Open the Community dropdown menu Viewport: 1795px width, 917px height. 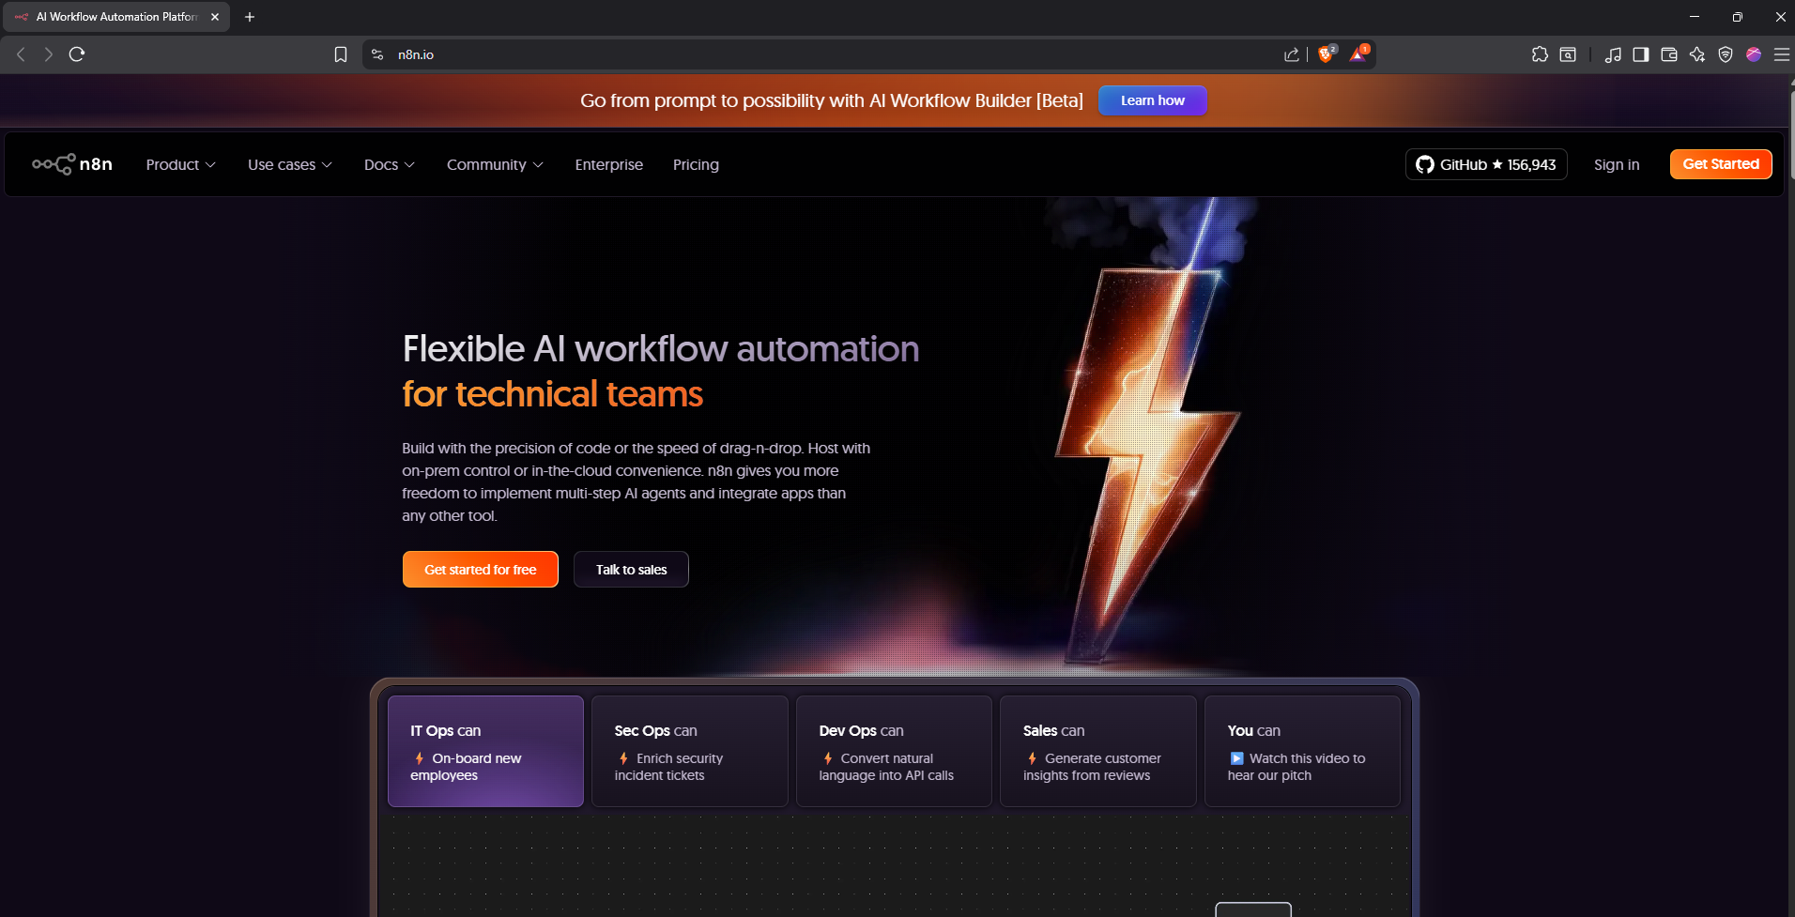point(495,164)
